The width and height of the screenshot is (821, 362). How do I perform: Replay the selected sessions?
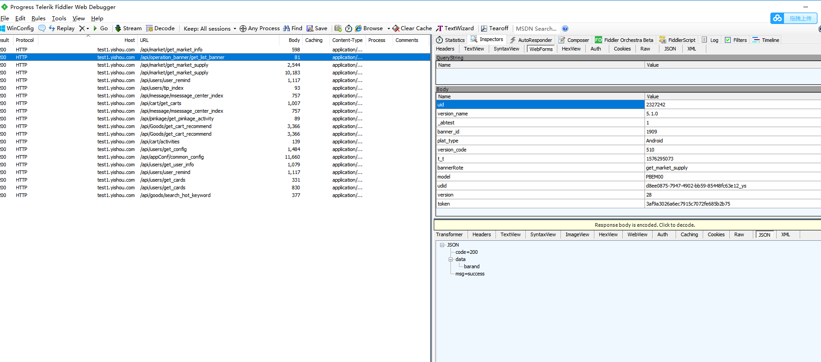tap(61, 28)
